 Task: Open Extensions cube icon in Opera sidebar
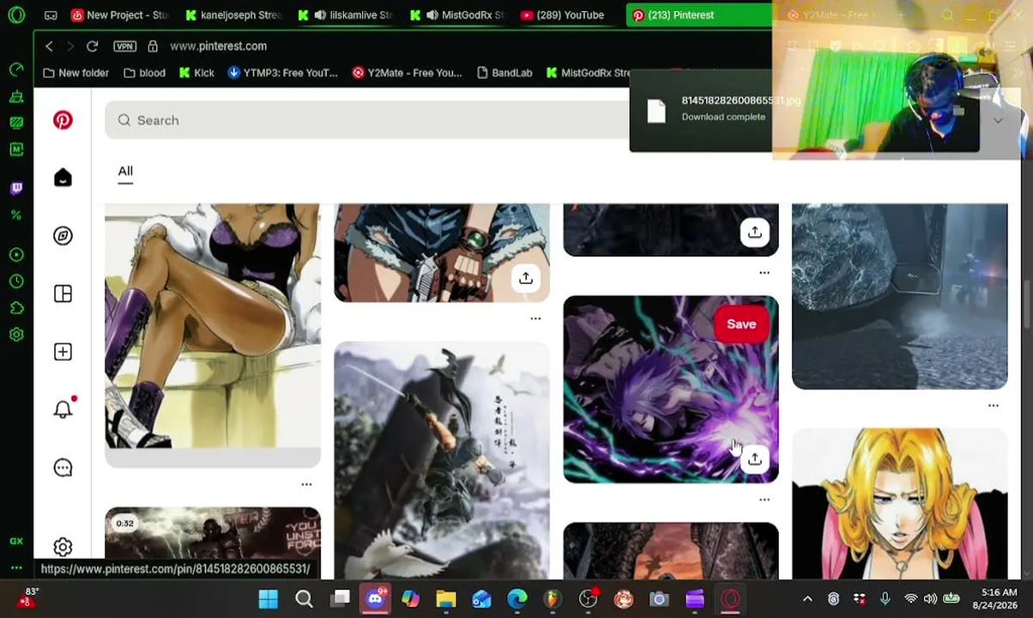[16, 308]
